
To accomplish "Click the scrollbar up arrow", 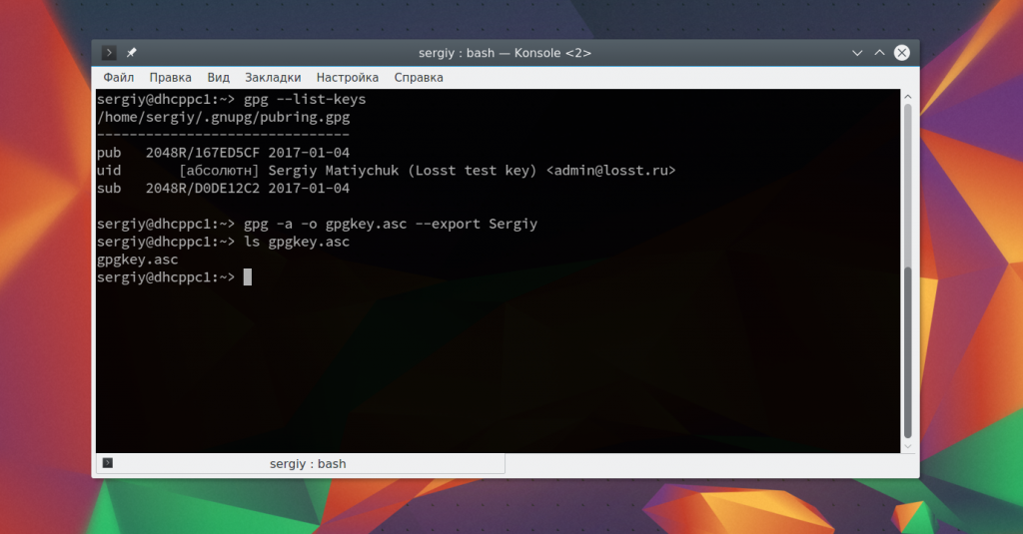I will pos(907,97).
